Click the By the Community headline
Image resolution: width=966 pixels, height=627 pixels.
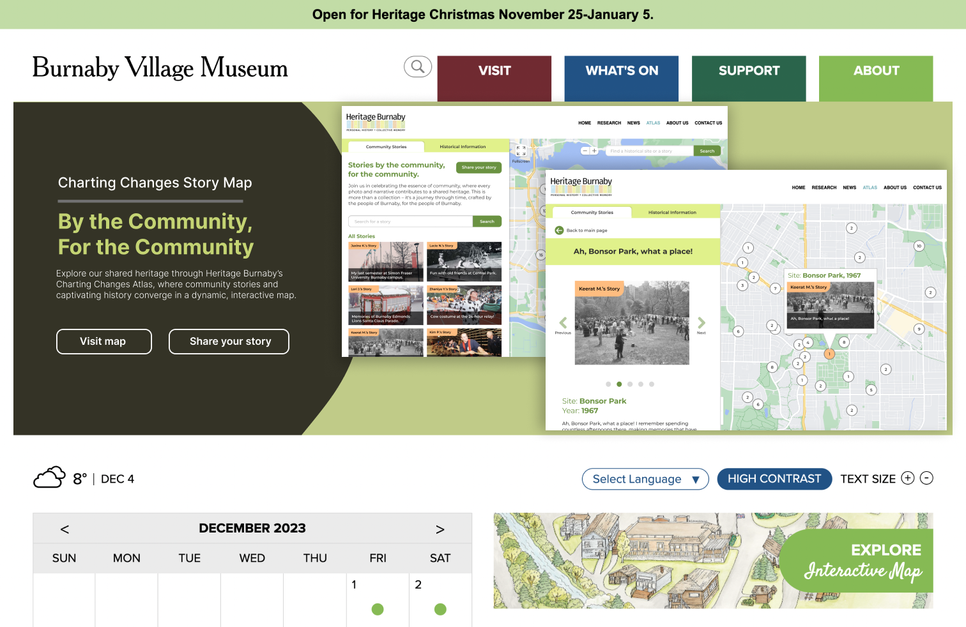tap(156, 234)
